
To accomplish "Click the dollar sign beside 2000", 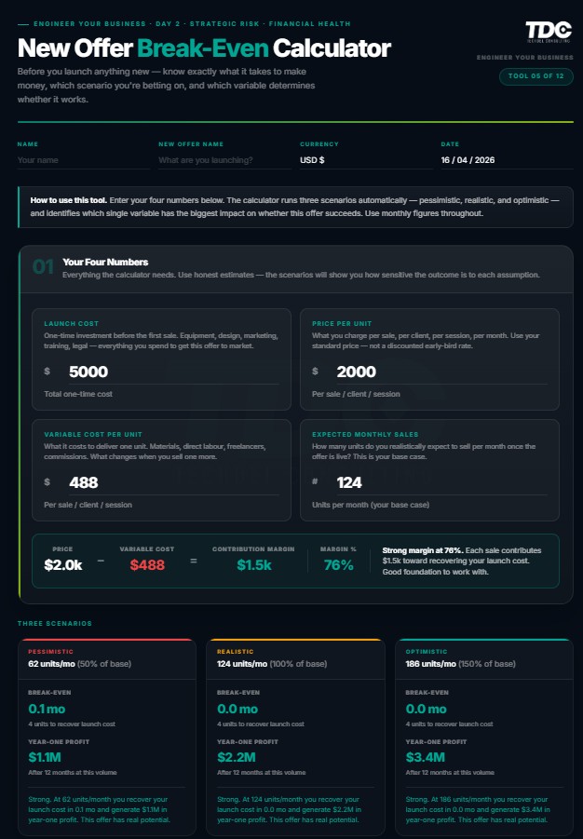I will pos(316,372).
